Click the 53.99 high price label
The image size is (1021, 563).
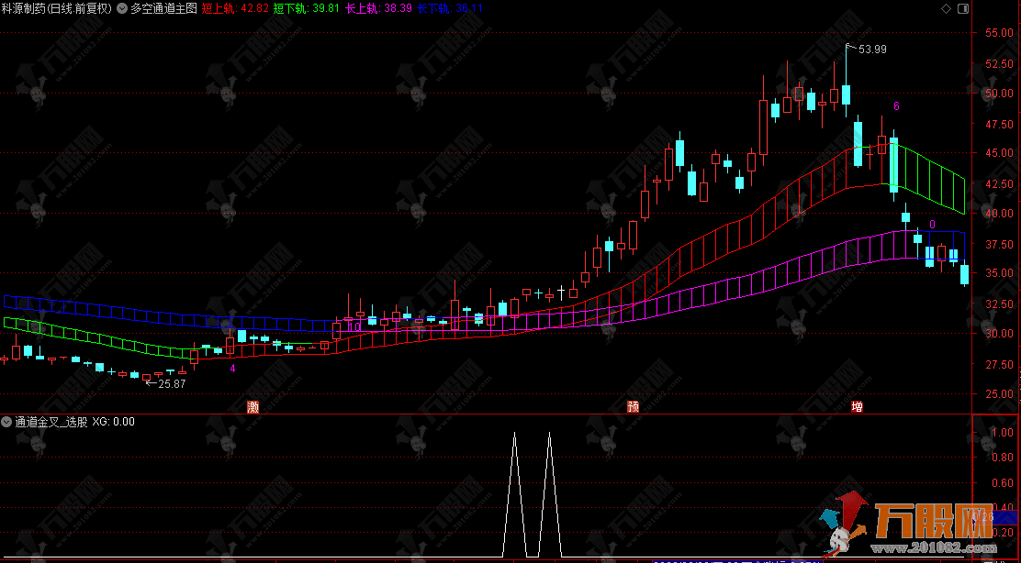872,50
